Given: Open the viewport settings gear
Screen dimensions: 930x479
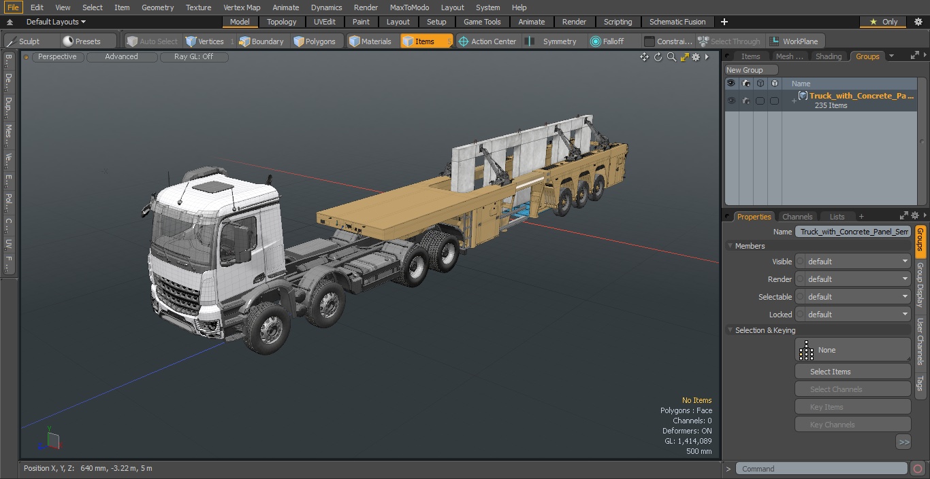Looking at the screenshot, I should click(696, 57).
